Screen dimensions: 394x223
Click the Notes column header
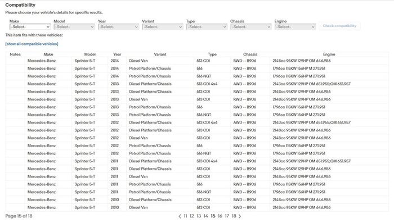15,54
